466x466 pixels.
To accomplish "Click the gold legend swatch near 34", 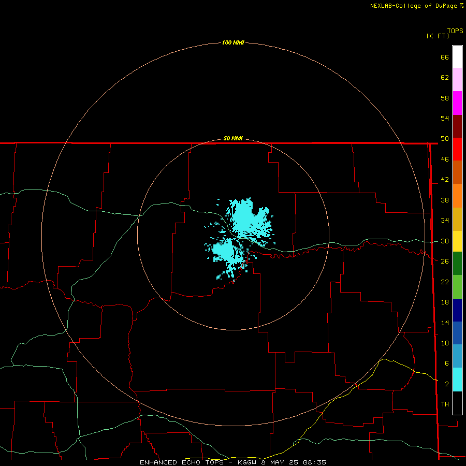I will tap(457, 219).
